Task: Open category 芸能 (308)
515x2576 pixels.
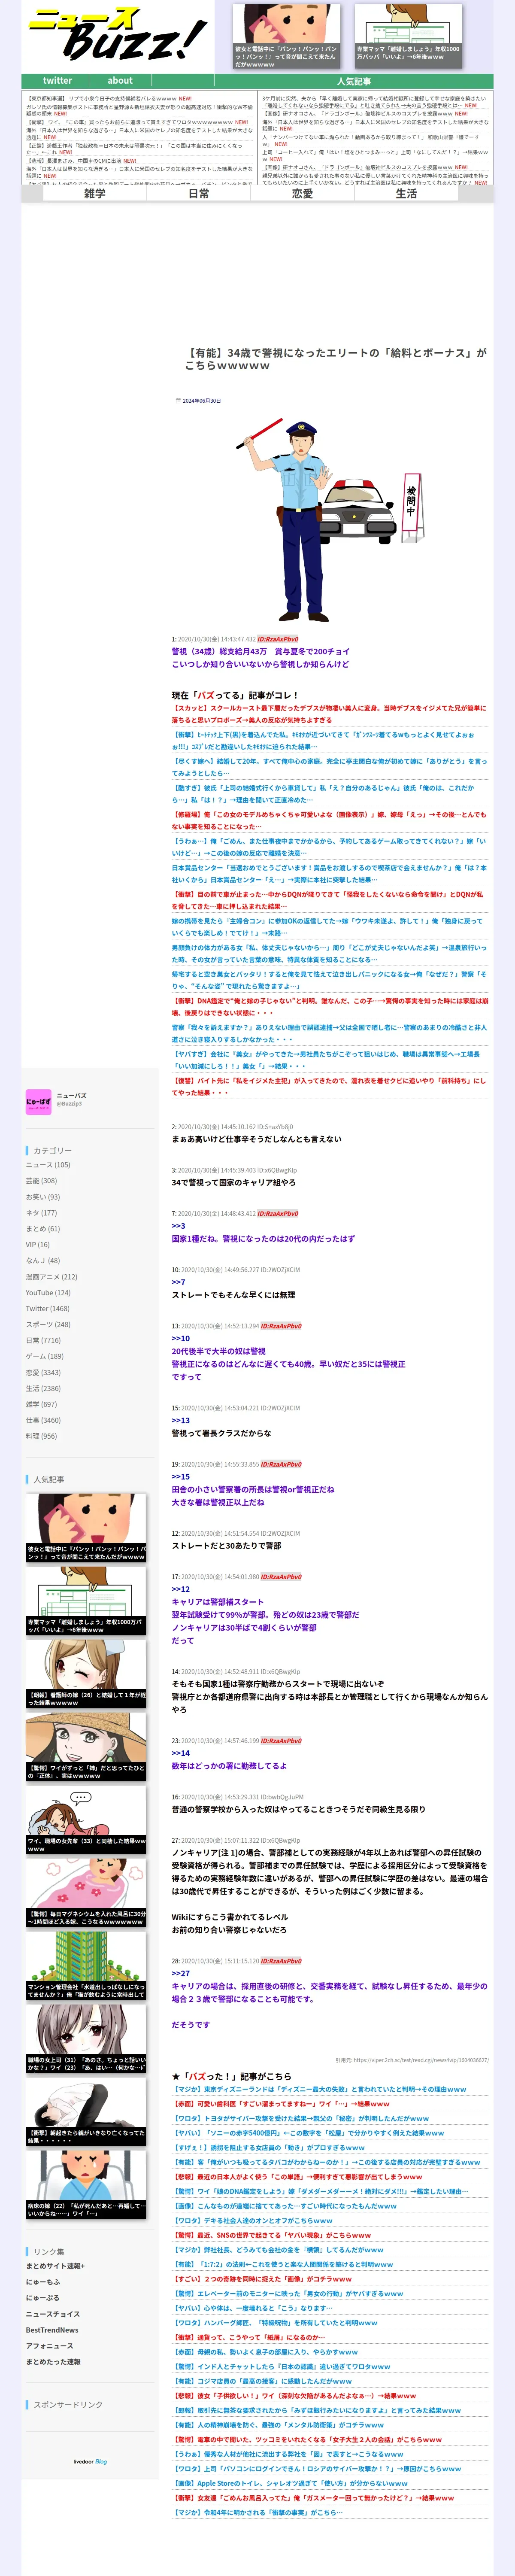Action: (x=42, y=1181)
